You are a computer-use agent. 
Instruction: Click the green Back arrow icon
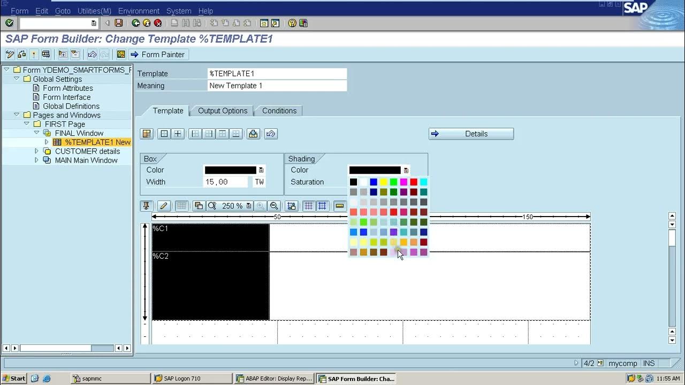click(x=136, y=23)
